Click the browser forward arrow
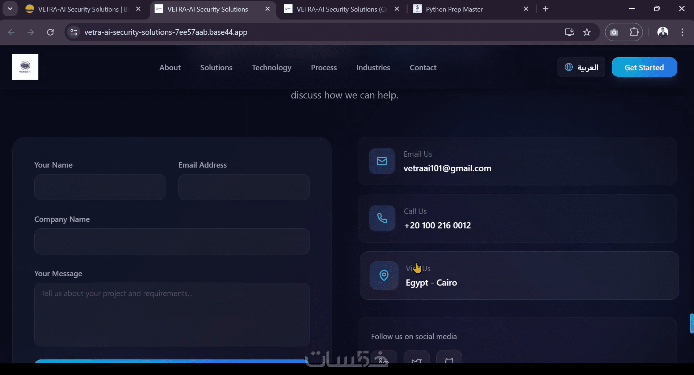 tap(31, 32)
